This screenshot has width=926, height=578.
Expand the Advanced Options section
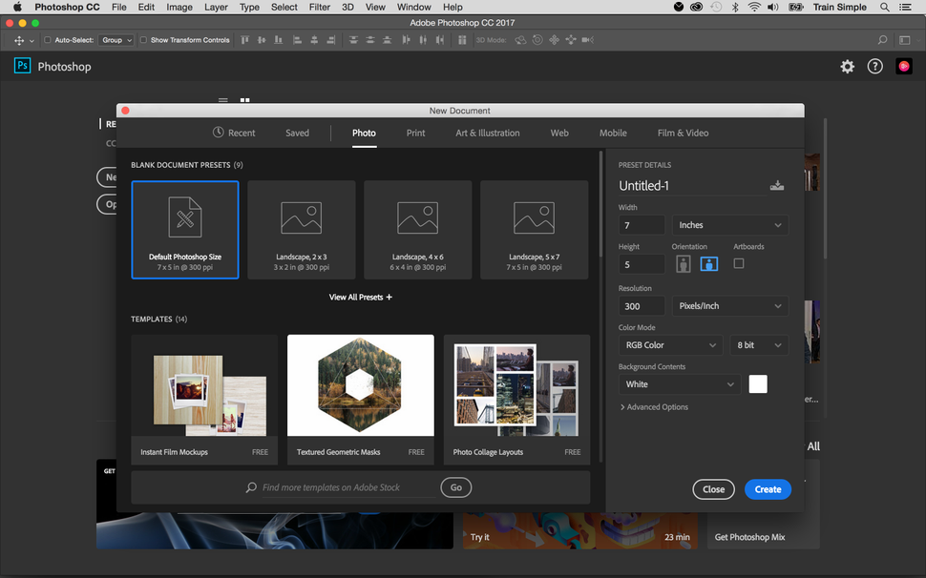[x=654, y=406]
